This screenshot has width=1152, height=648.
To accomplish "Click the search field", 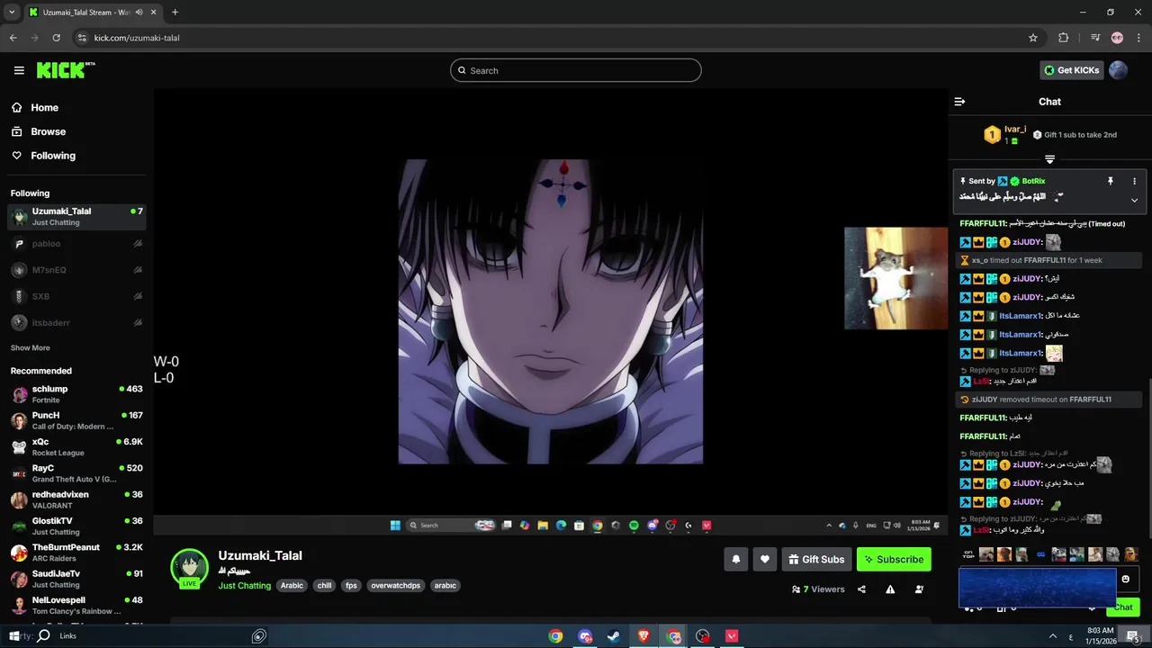I will 576,70.
